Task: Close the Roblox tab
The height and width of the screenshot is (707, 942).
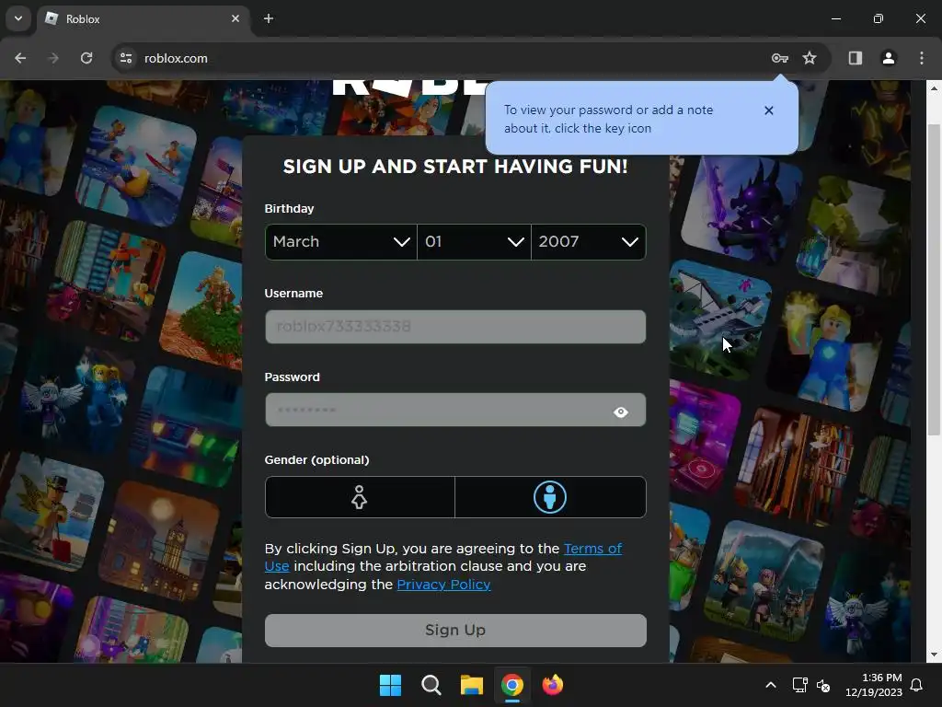Action: click(x=235, y=18)
